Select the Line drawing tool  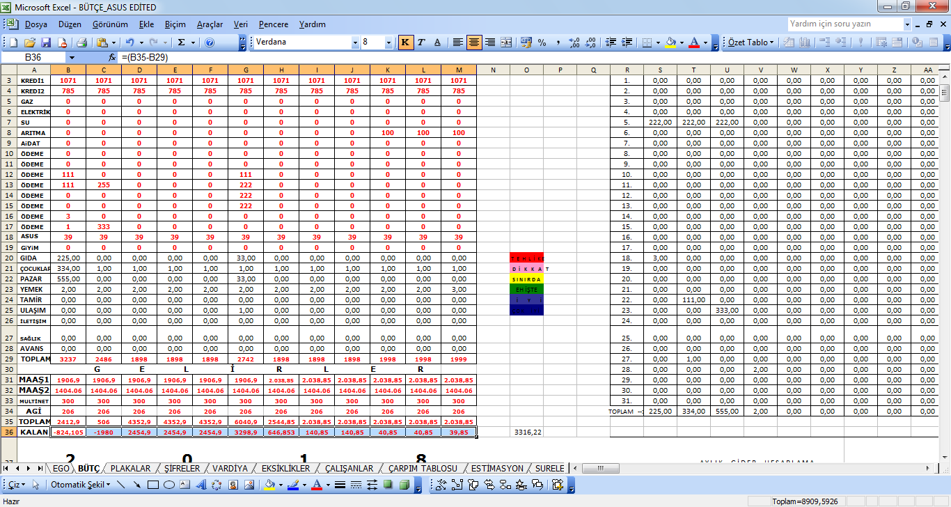coord(122,484)
